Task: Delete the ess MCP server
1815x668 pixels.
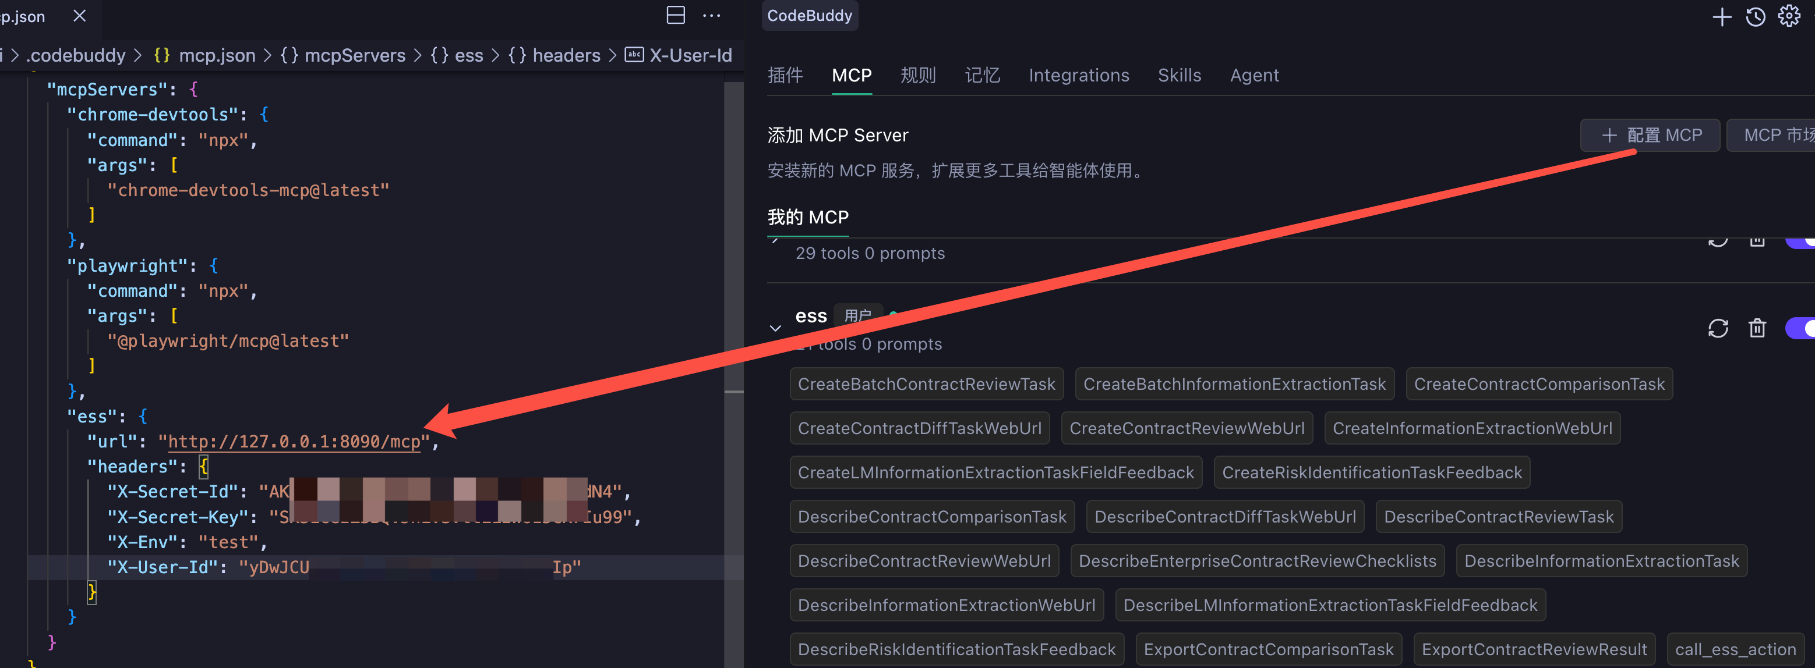Action: pyautogui.click(x=1757, y=328)
